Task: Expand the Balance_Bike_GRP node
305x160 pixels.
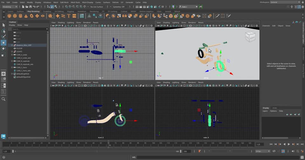Action: pyautogui.click(x=12, y=45)
